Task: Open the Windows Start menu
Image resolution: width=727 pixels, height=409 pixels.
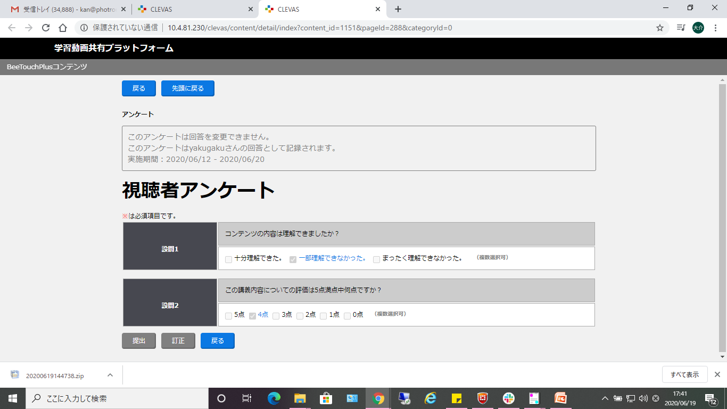Action: coord(13,398)
